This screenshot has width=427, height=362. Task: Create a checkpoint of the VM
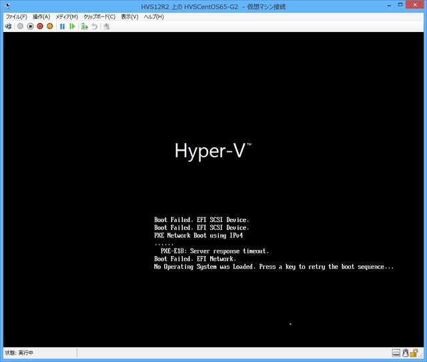point(85,27)
